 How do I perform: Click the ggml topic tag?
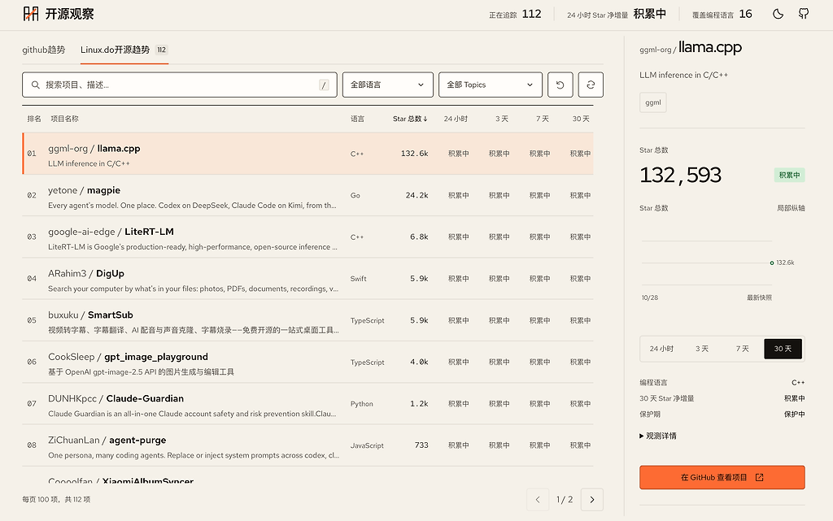point(653,102)
